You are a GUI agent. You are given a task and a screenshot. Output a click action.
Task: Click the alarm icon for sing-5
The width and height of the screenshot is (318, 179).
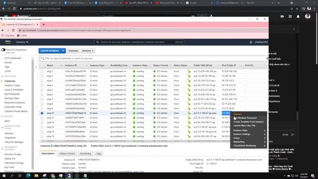coord(189,90)
